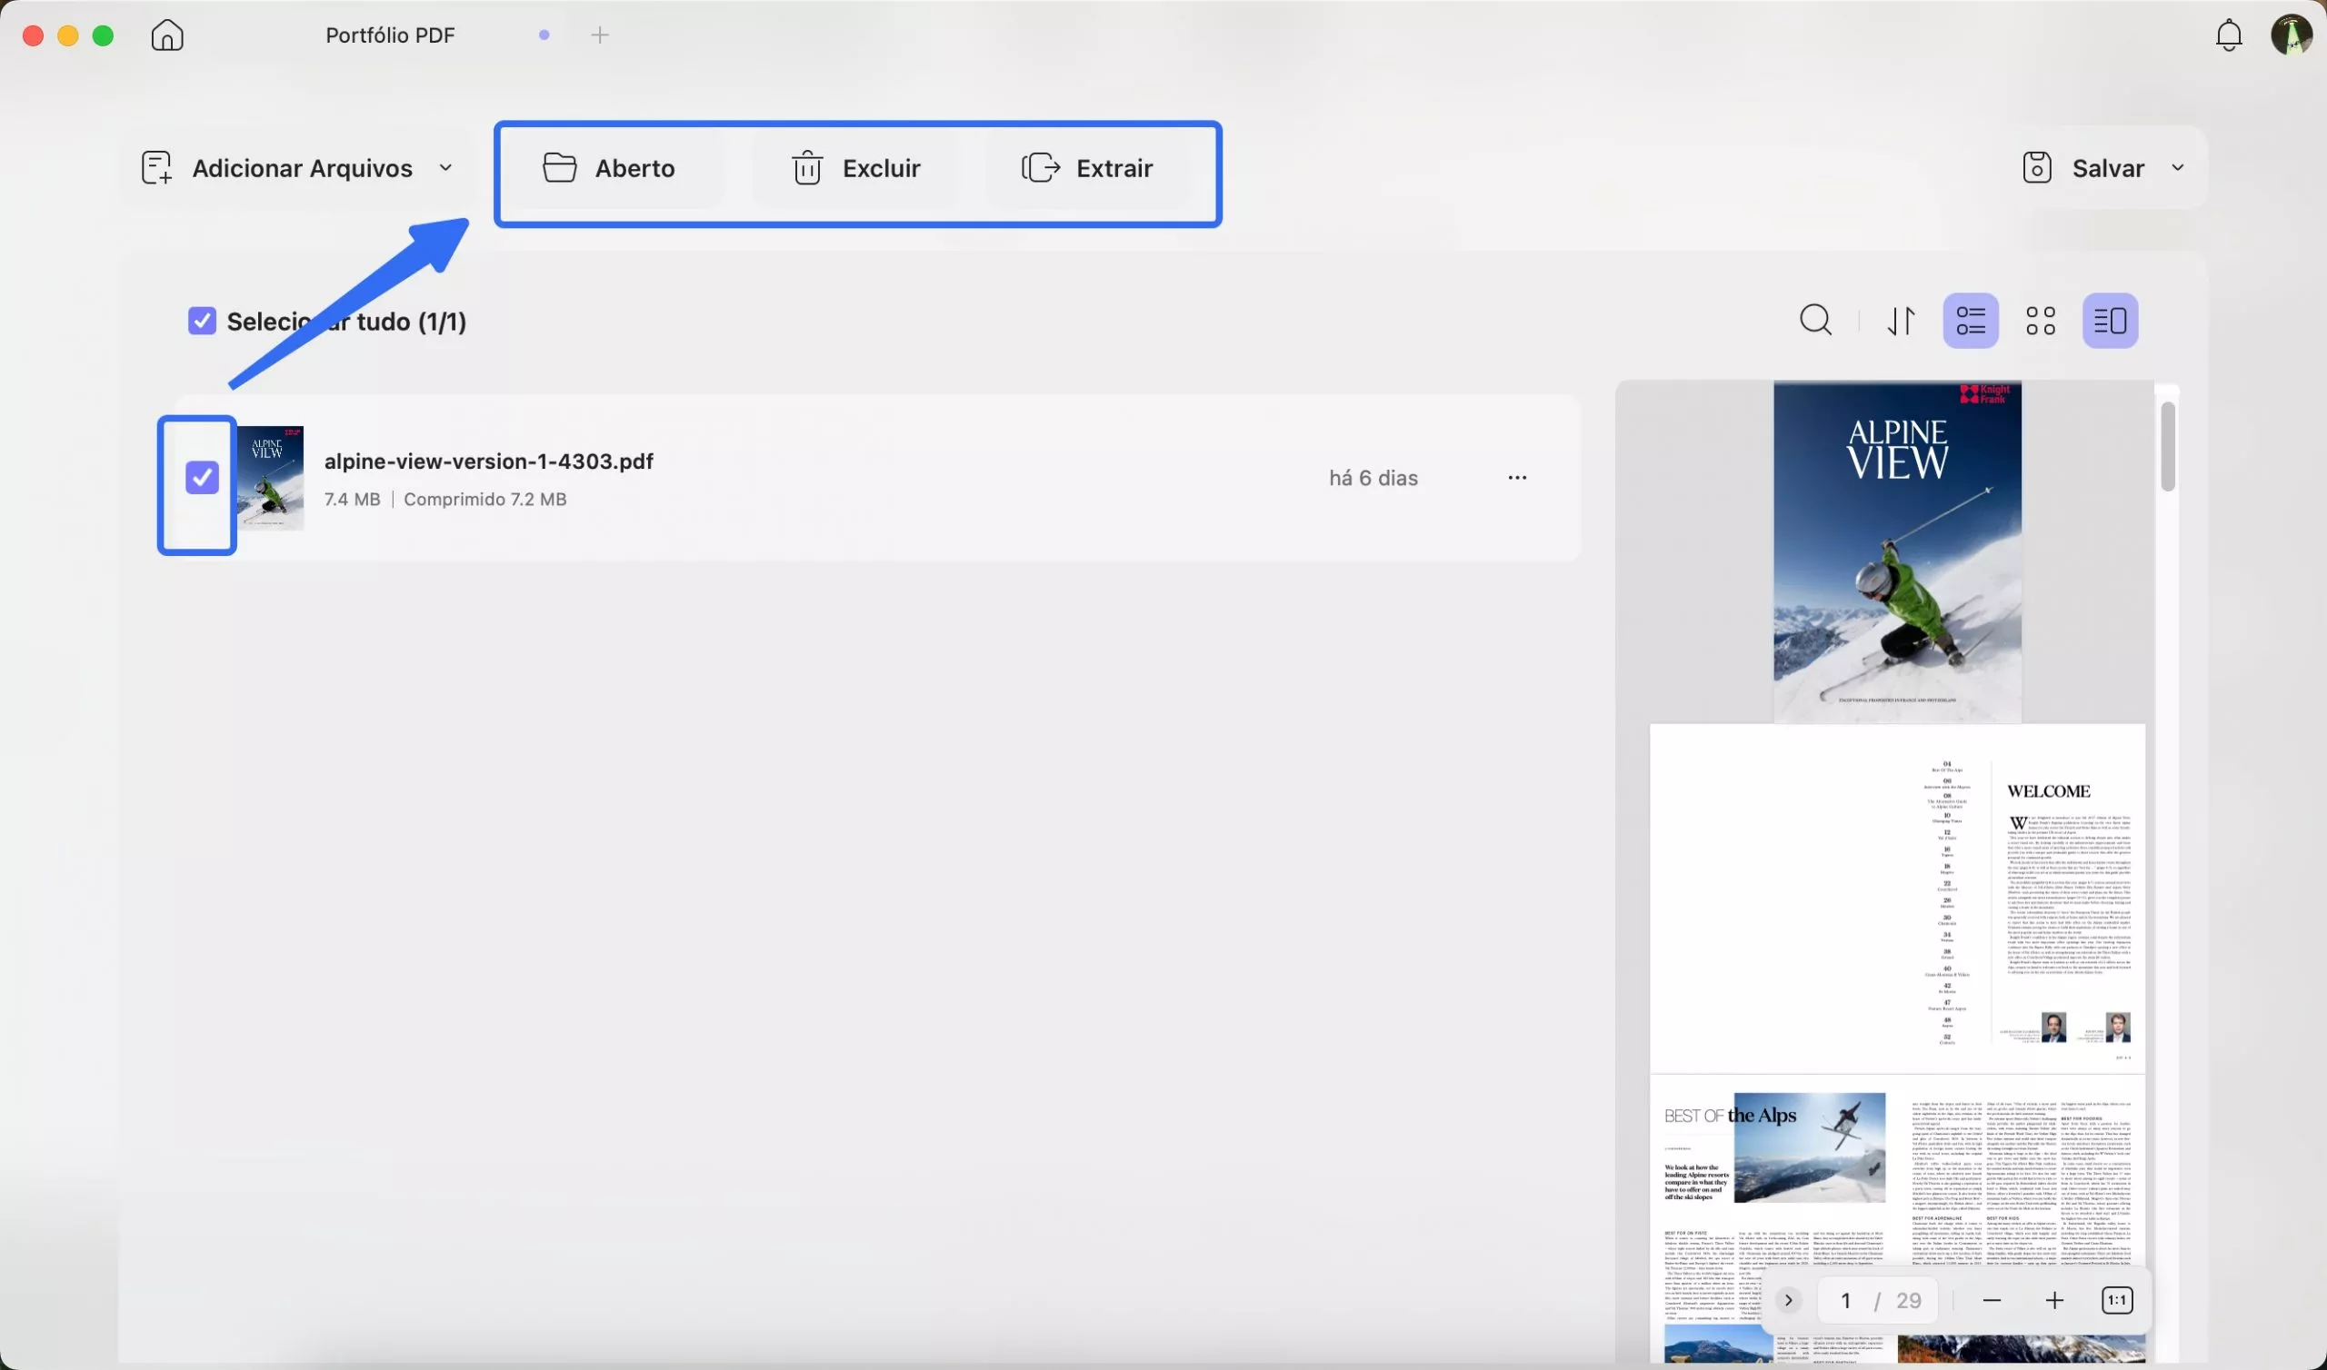Uncheck the Selecionar tudo checkbox
This screenshot has width=2327, height=1370.
[x=201, y=322]
